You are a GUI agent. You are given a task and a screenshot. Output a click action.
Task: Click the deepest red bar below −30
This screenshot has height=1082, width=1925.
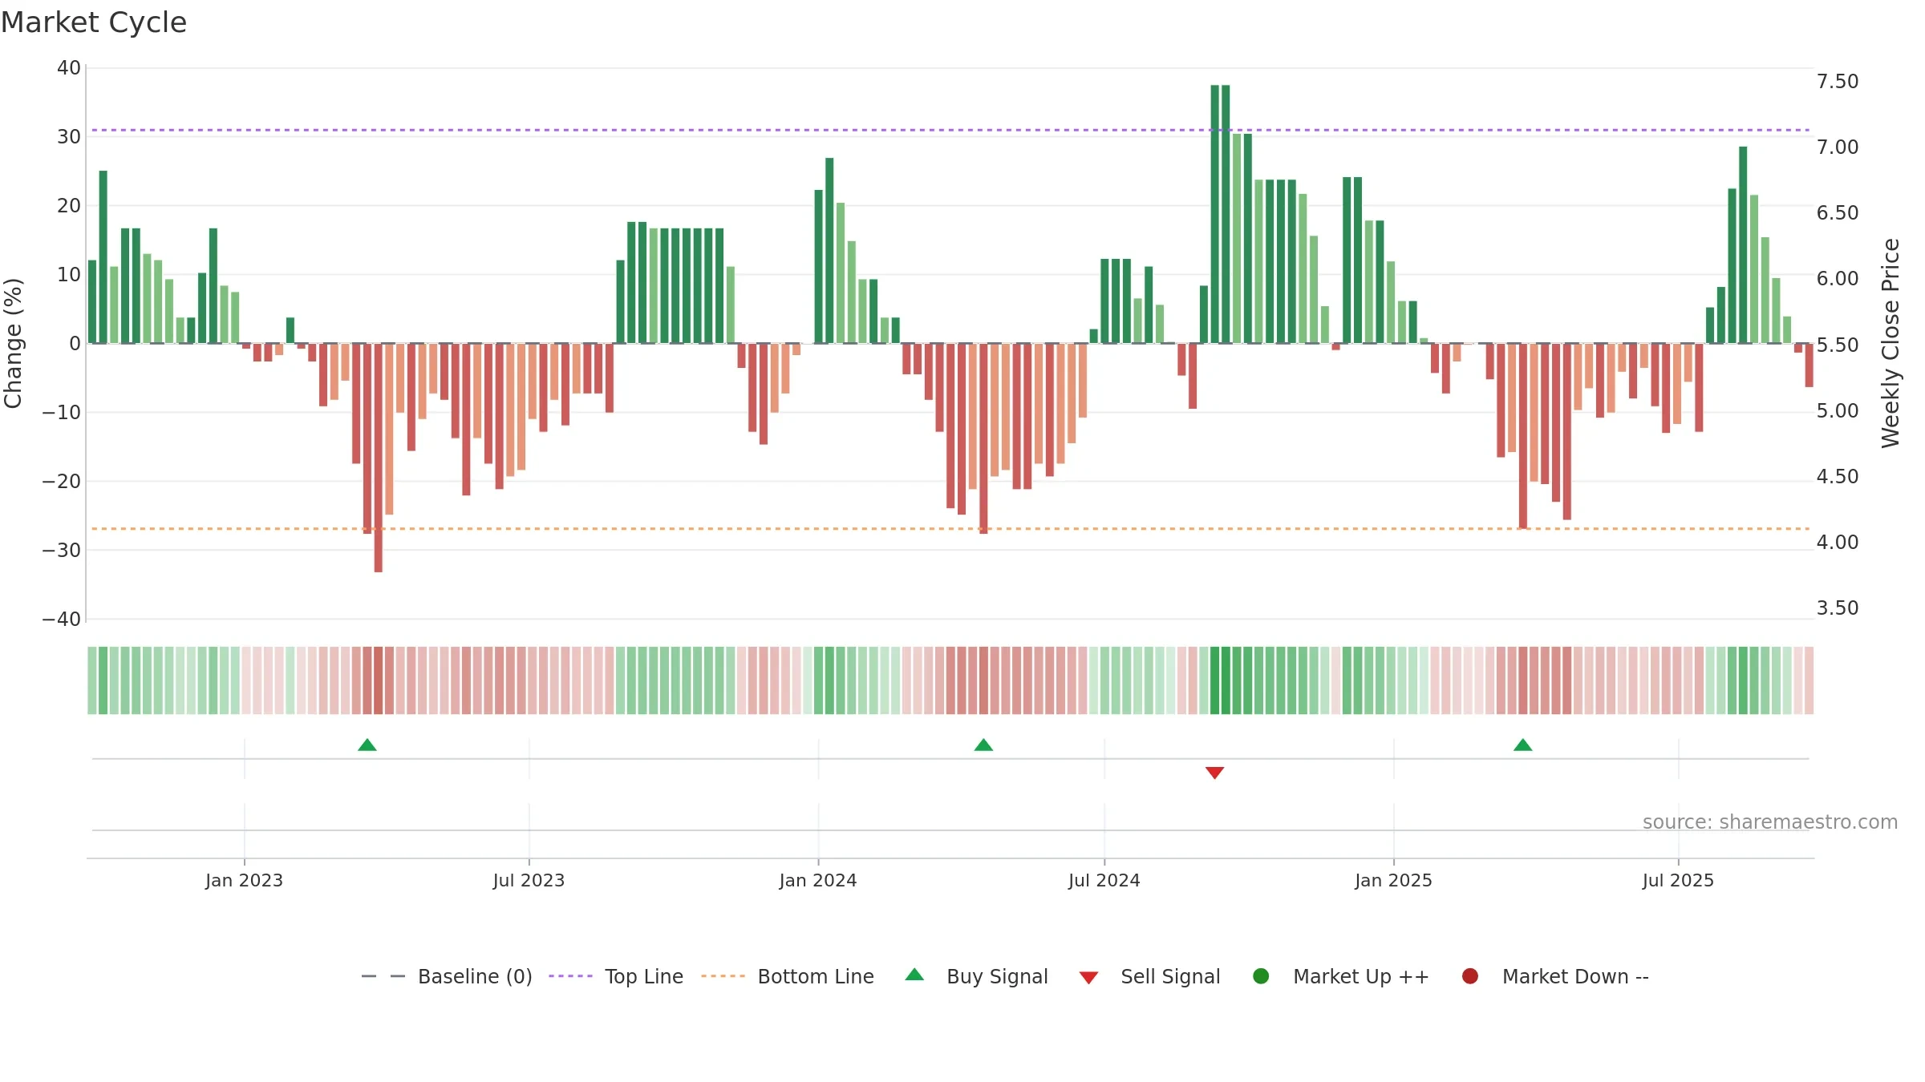(x=379, y=458)
